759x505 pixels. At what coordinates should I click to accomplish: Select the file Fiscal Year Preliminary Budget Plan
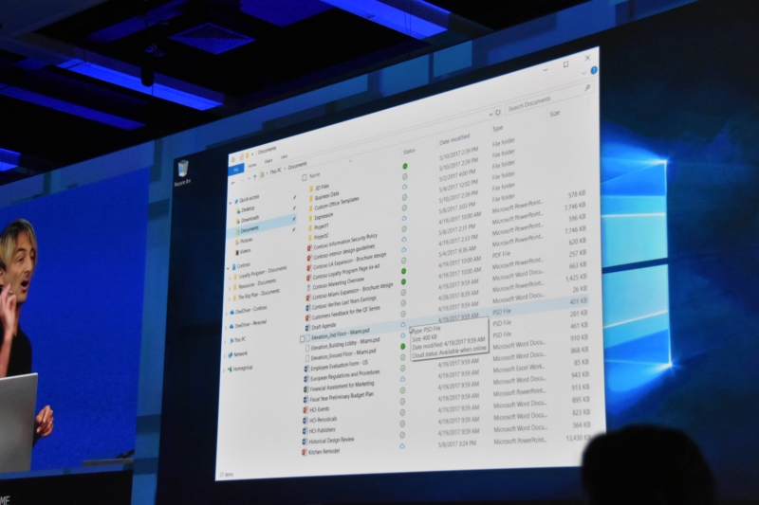click(342, 397)
